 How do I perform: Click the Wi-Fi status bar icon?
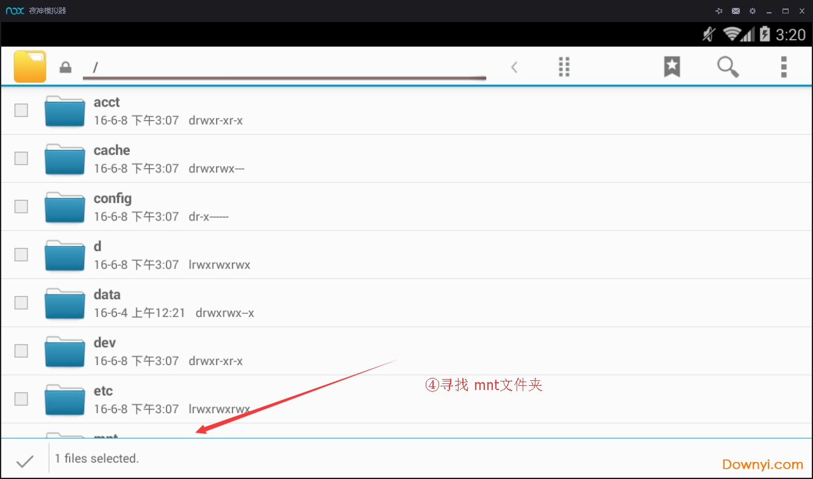tap(731, 34)
